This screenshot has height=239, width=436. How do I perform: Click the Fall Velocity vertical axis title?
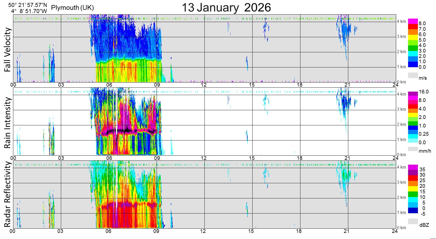pos(8,50)
